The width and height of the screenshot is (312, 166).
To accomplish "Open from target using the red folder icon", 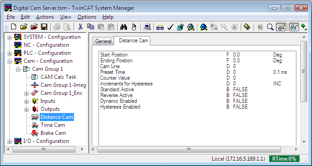I will (x=34, y=27).
